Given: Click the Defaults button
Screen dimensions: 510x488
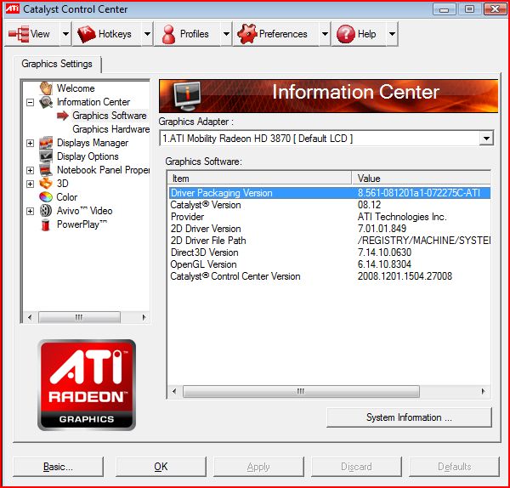Looking at the screenshot, I should point(455,467).
